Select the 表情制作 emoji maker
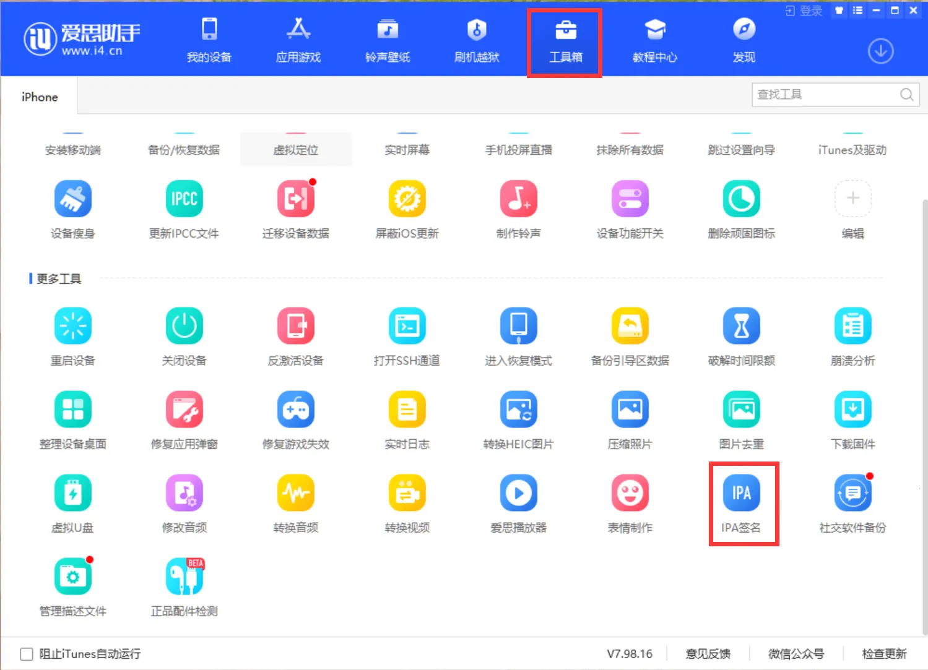The height and width of the screenshot is (670, 928). coord(630,503)
